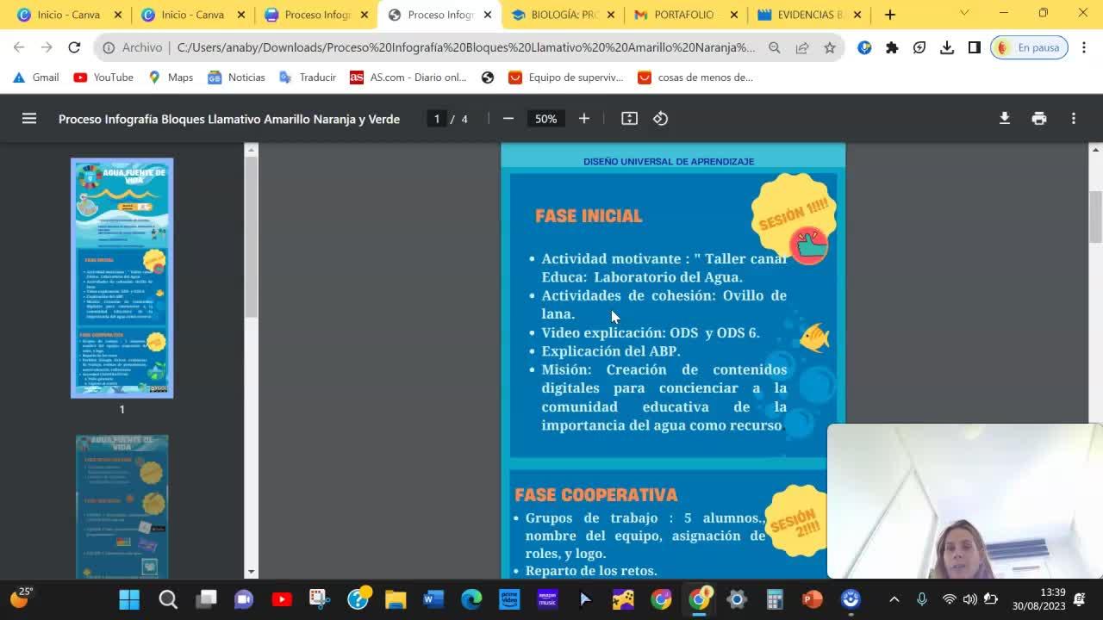1103x620 pixels.
Task: Open a new browser tab
Action: [x=890, y=15]
